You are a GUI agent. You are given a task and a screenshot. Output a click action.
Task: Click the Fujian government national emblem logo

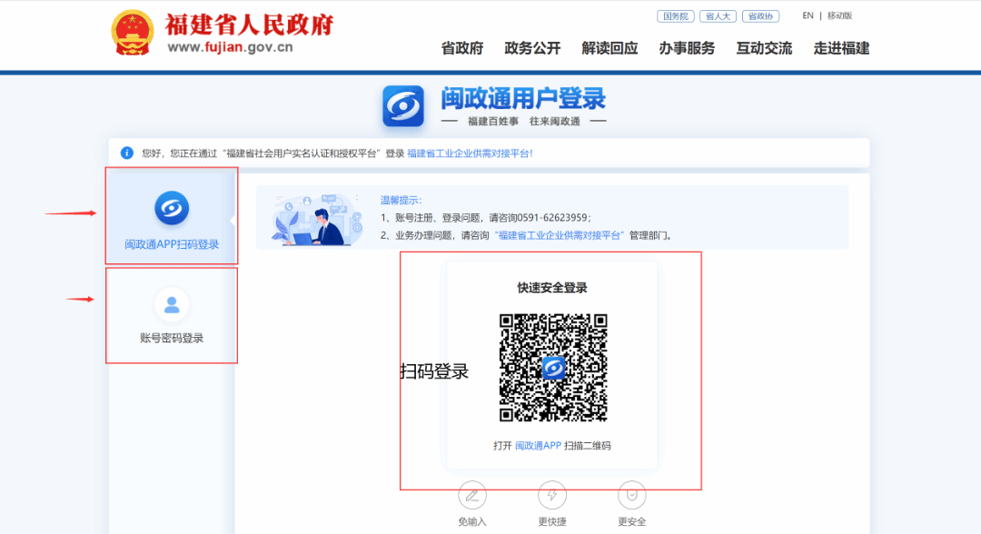pos(133,34)
